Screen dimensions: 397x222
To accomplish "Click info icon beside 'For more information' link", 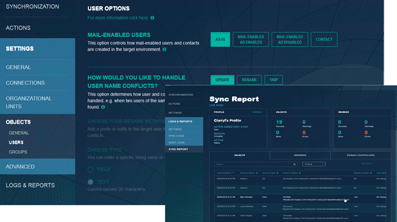I will pos(152,18).
